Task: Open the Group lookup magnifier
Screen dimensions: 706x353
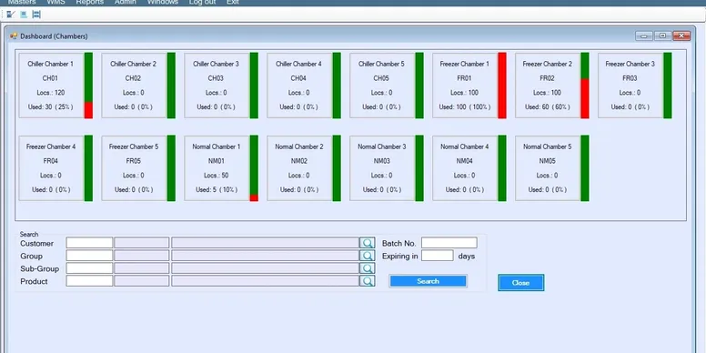Action: pos(368,256)
